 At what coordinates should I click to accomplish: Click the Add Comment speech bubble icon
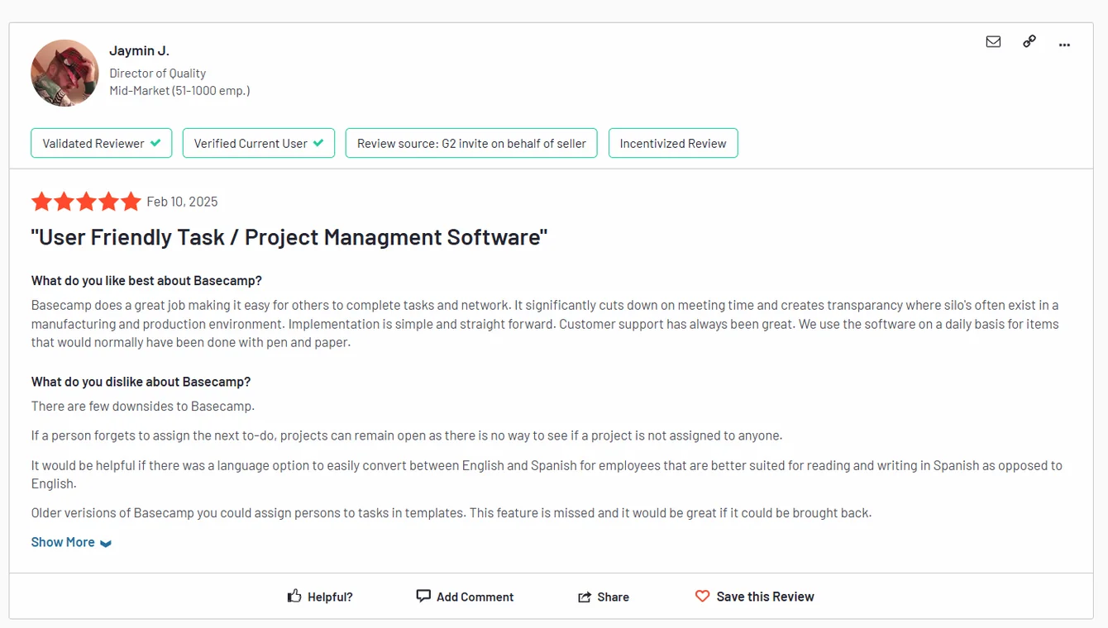423,596
